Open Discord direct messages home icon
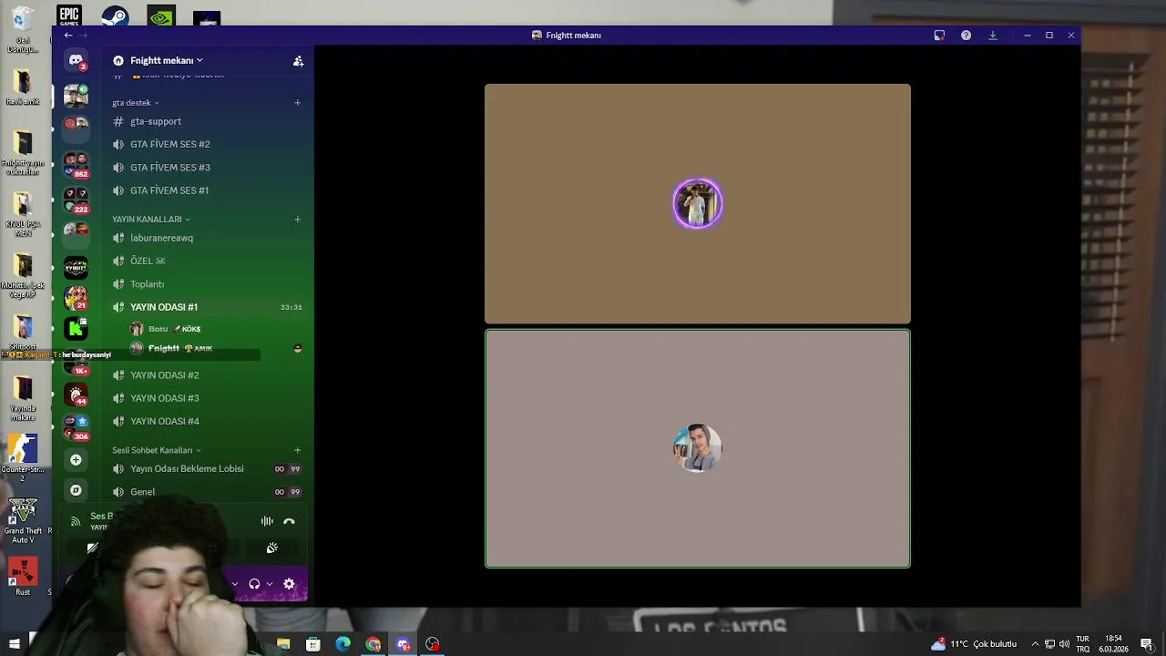1166x656 pixels. (x=76, y=61)
